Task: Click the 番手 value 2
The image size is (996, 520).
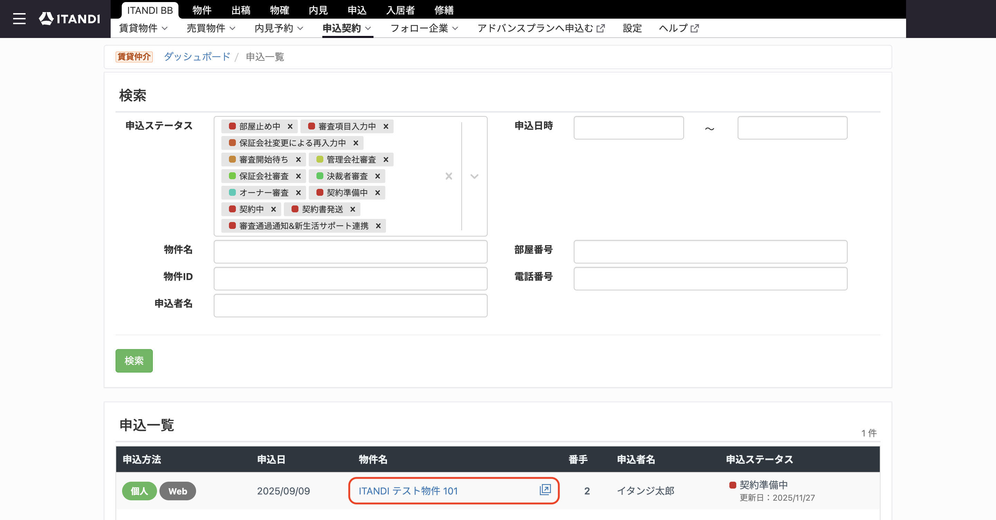Action: point(587,491)
